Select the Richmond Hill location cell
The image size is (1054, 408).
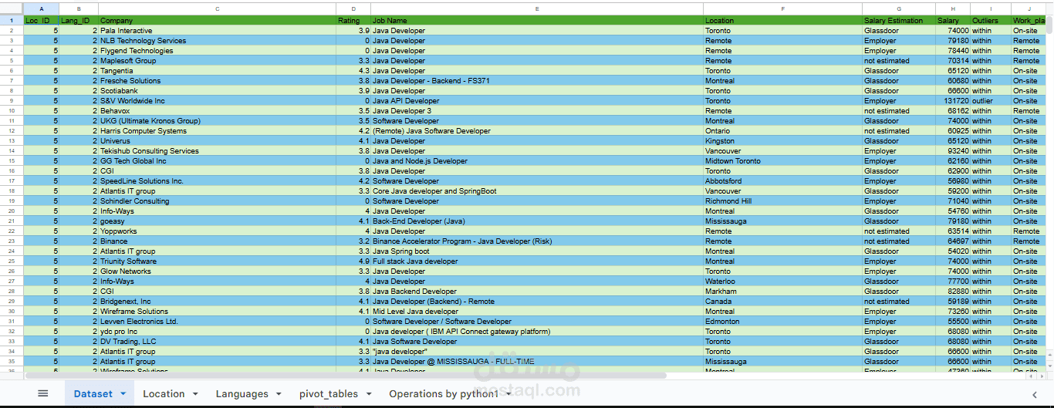(783, 201)
